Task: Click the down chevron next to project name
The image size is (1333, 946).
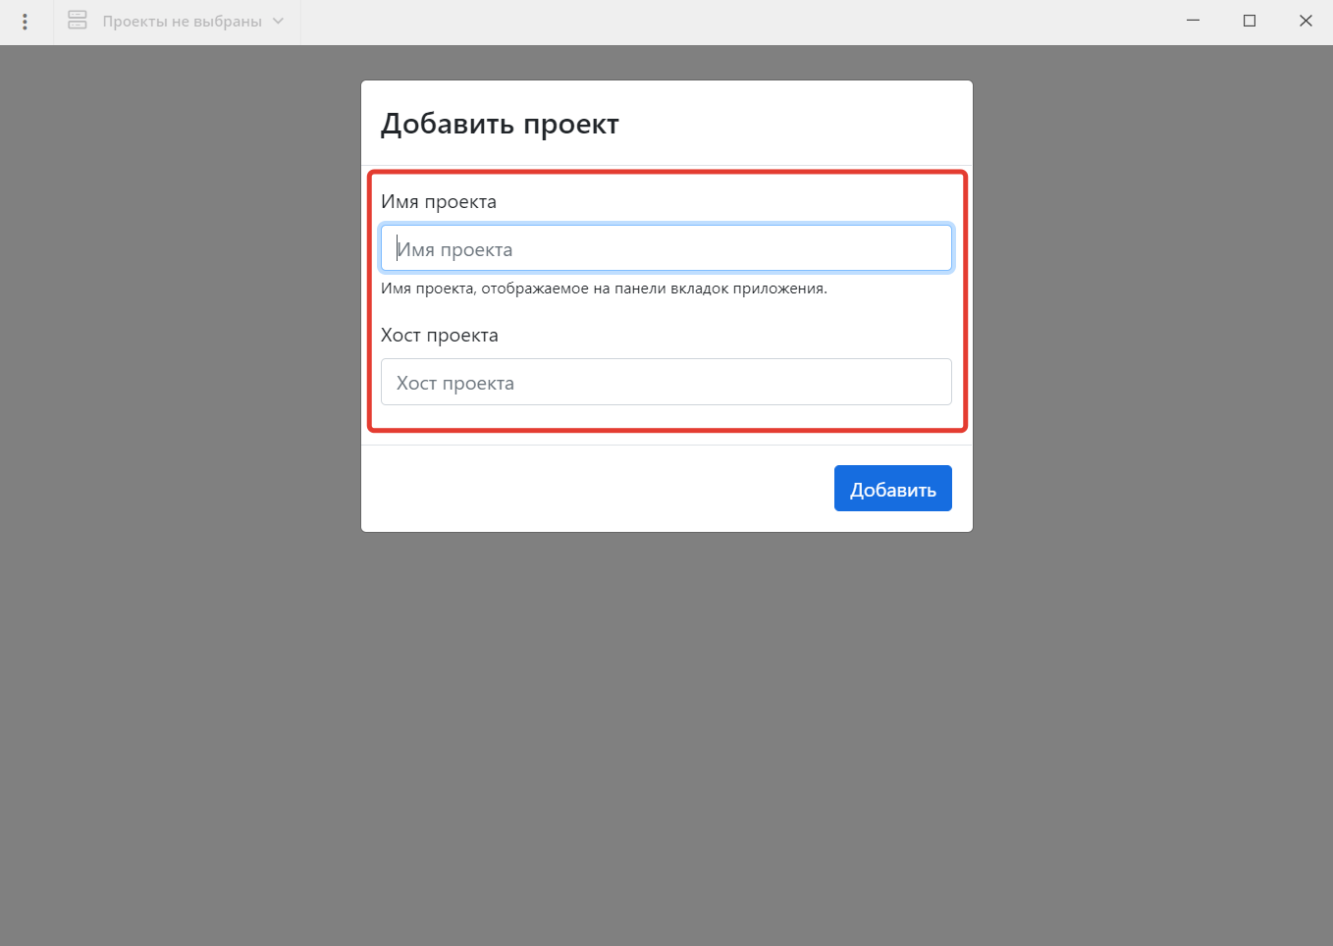Action: tap(276, 21)
